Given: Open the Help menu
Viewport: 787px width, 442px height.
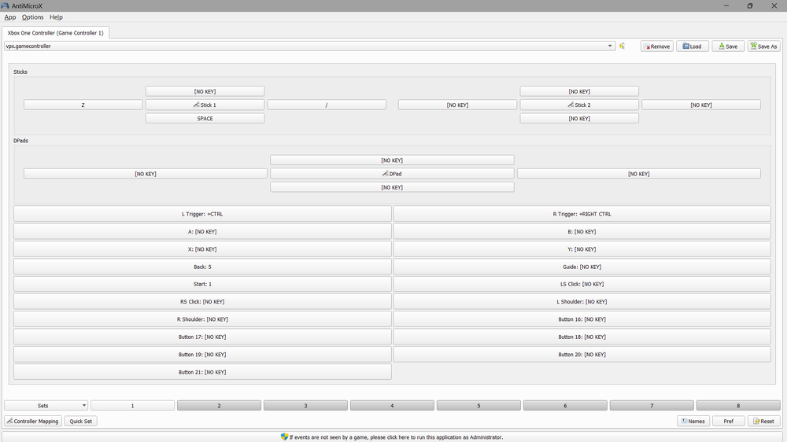Looking at the screenshot, I should [x=56, y=17].
